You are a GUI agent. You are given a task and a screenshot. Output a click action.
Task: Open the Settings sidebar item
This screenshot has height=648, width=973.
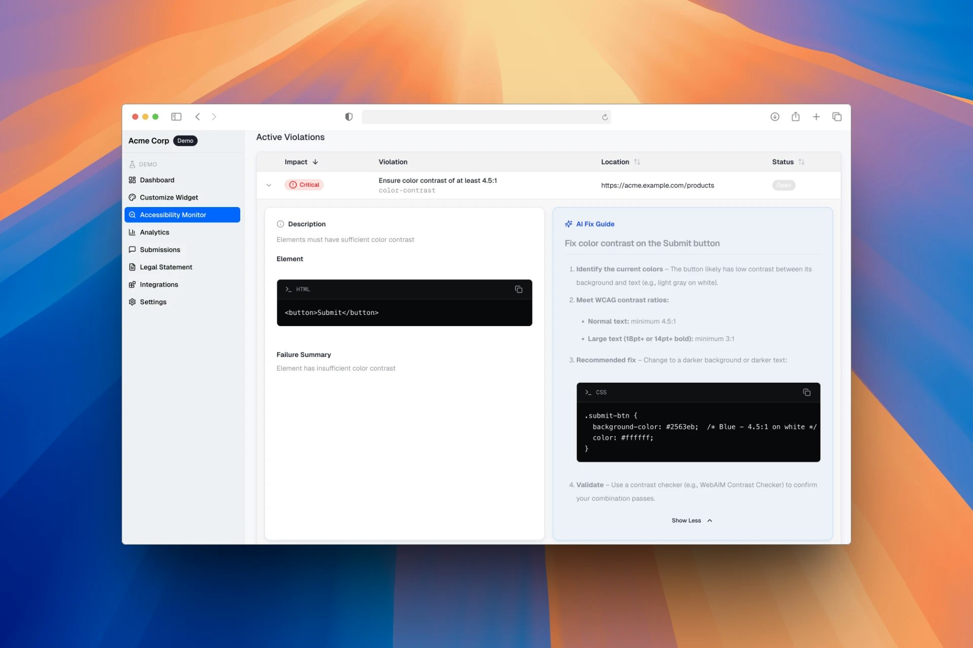(153, 302)
